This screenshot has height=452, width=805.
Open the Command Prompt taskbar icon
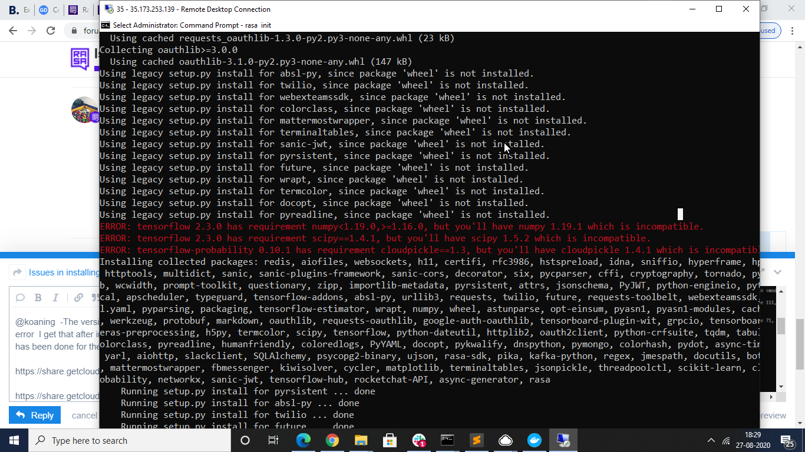coord(447,440)
